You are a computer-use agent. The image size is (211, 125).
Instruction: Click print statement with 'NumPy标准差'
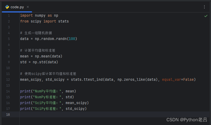coord(47,97)
